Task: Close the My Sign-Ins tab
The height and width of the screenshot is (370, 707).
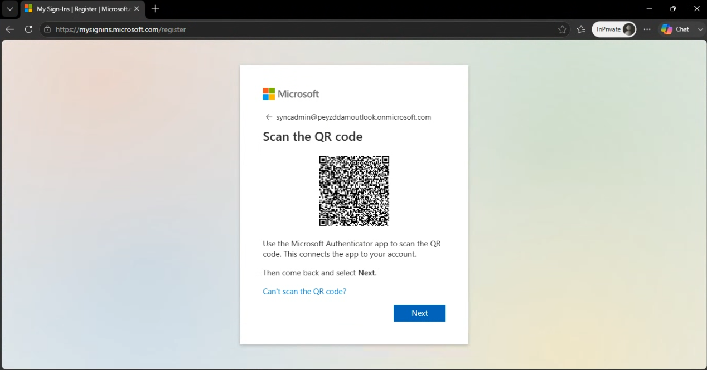Action: coord(137,9)
